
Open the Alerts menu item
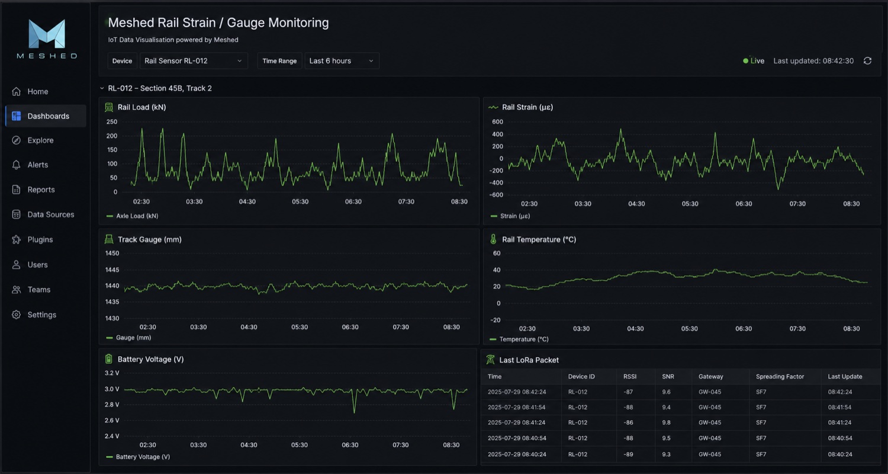46,165
